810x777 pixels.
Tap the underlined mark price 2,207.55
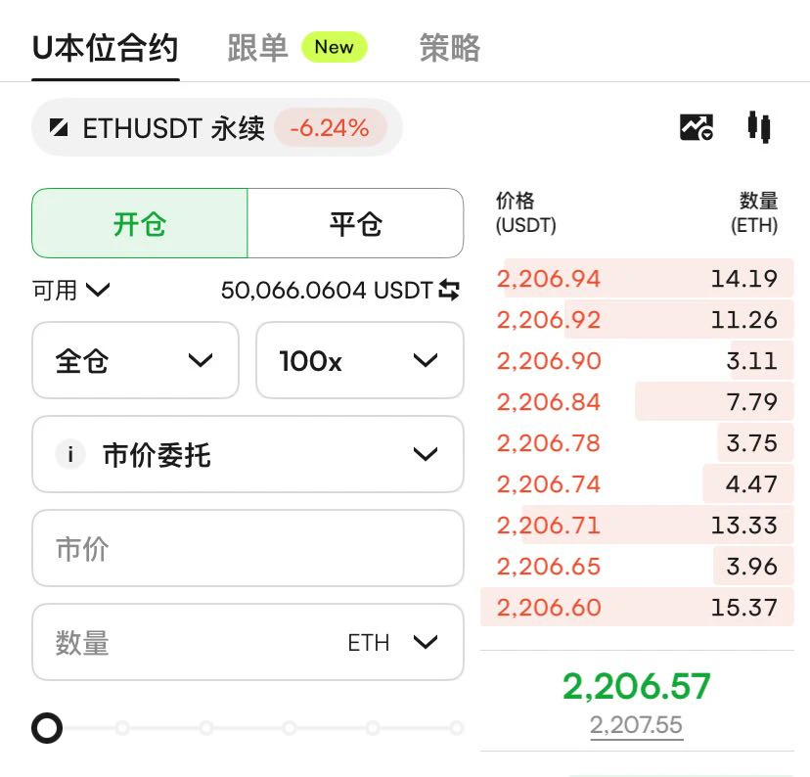(637, 725)
